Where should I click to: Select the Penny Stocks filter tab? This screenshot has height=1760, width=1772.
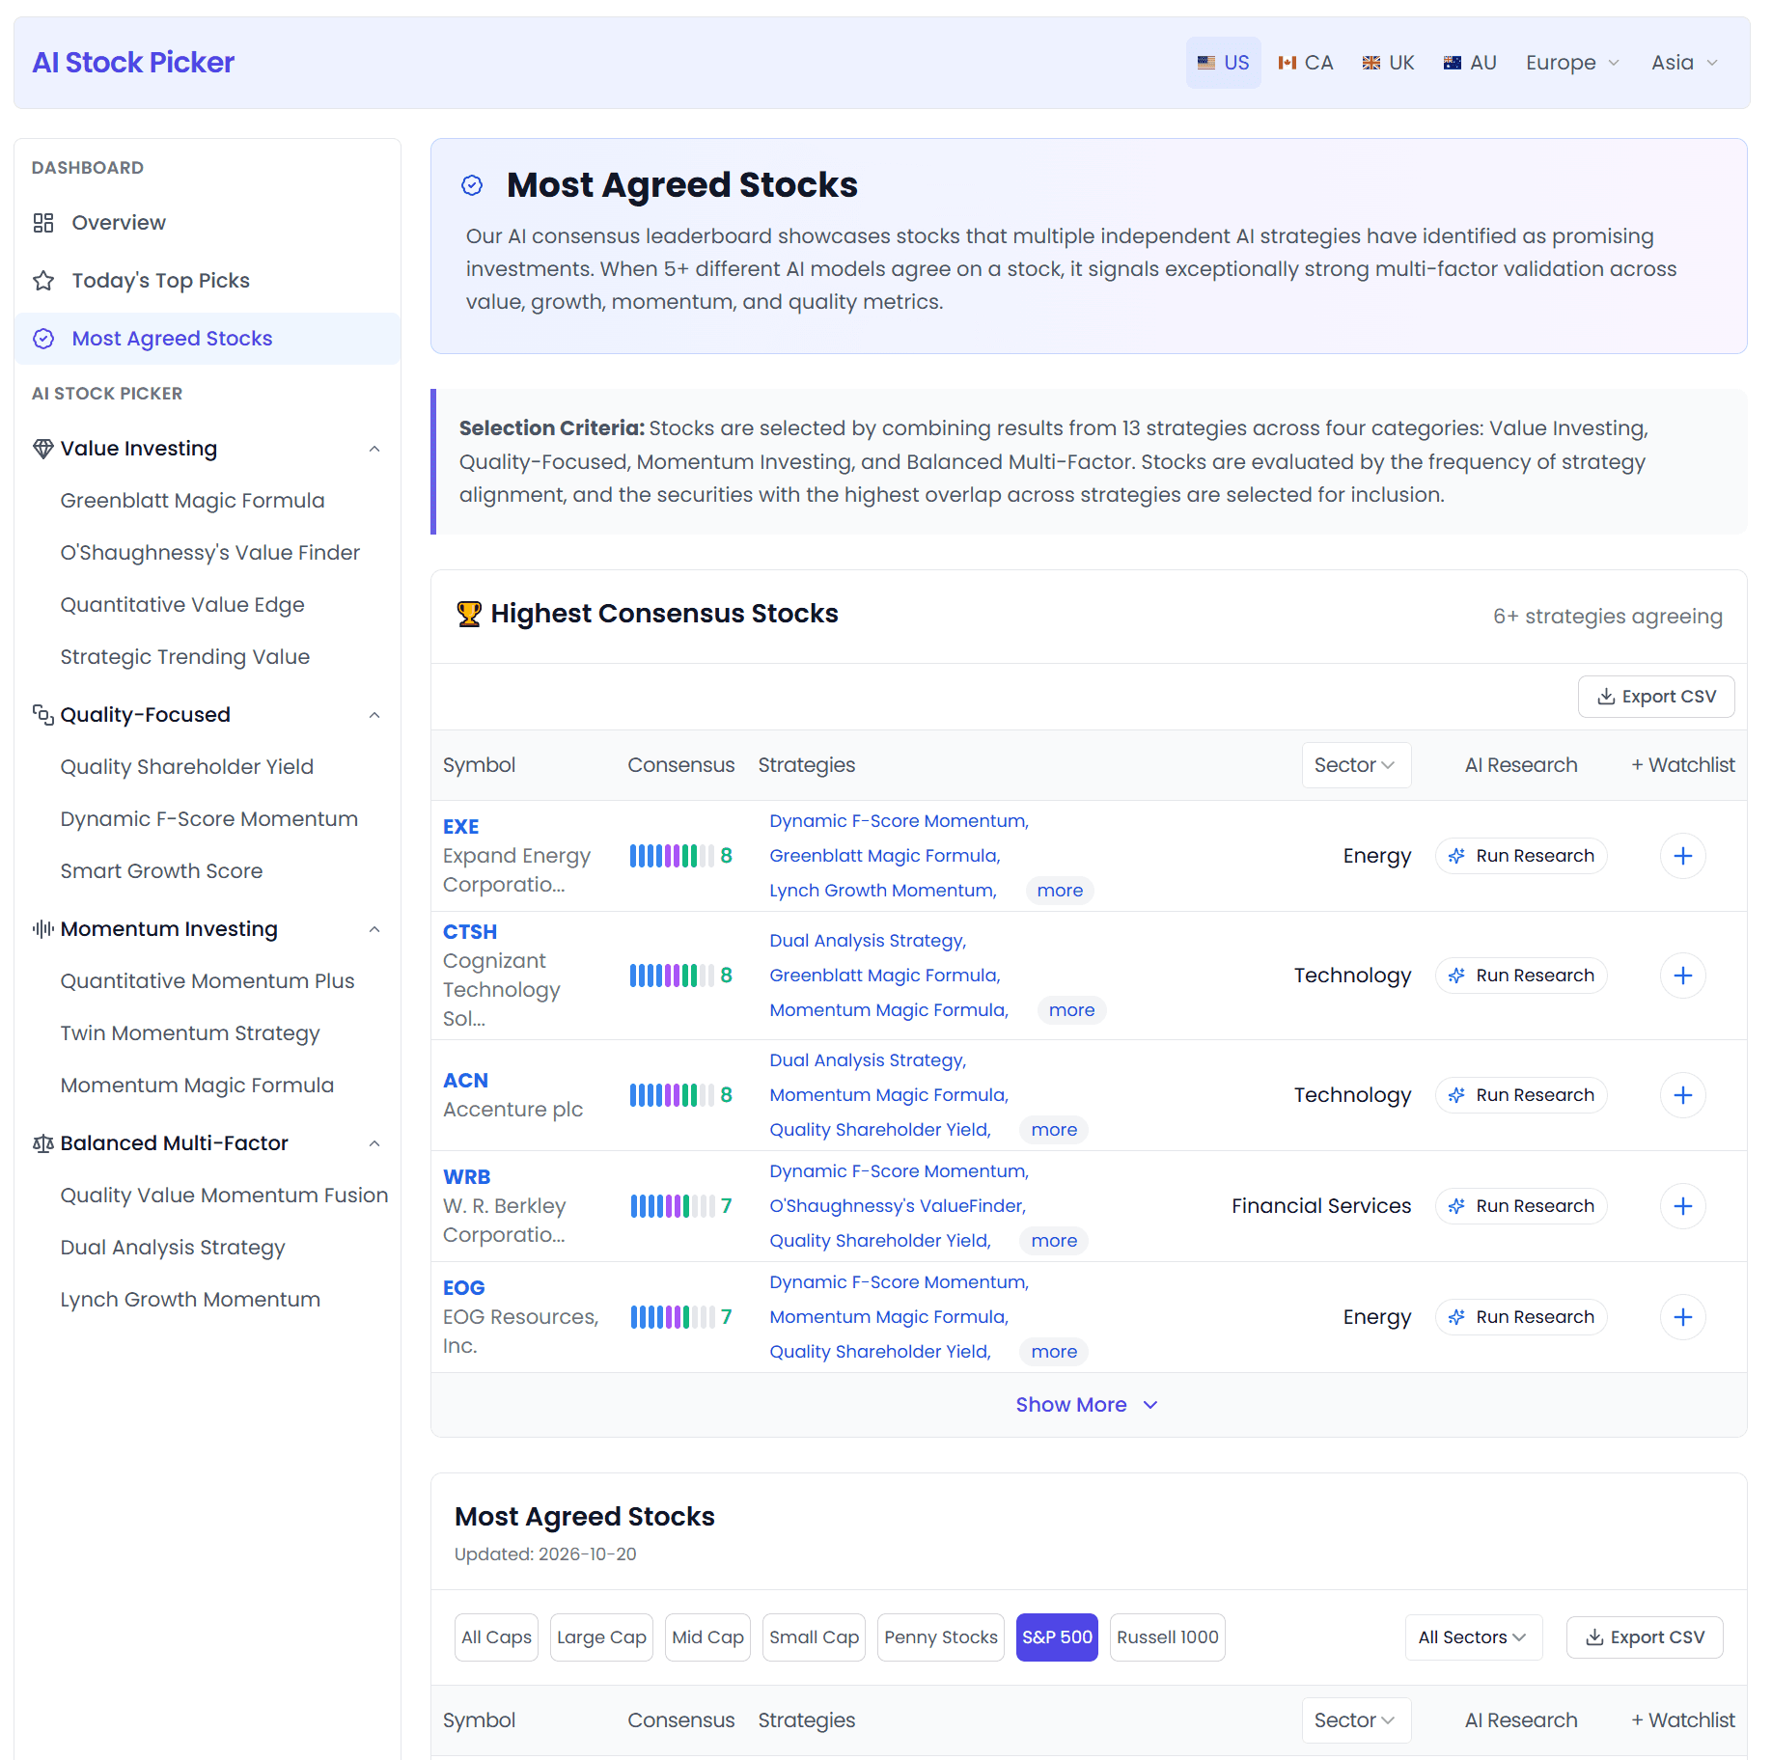(940, 1637)
